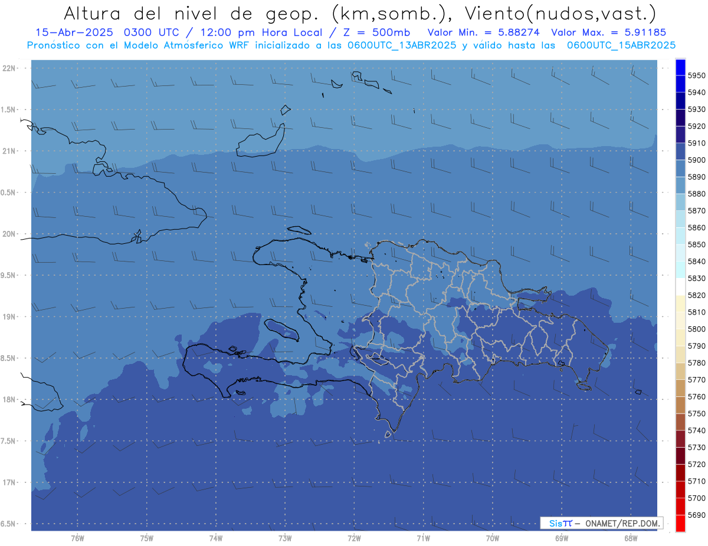Click the '5800' color bar value
This screenshot has width=708, height=546.
[697, 329]
